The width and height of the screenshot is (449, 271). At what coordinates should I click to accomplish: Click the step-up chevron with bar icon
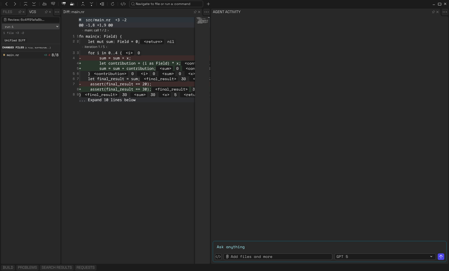pos(25,4)
